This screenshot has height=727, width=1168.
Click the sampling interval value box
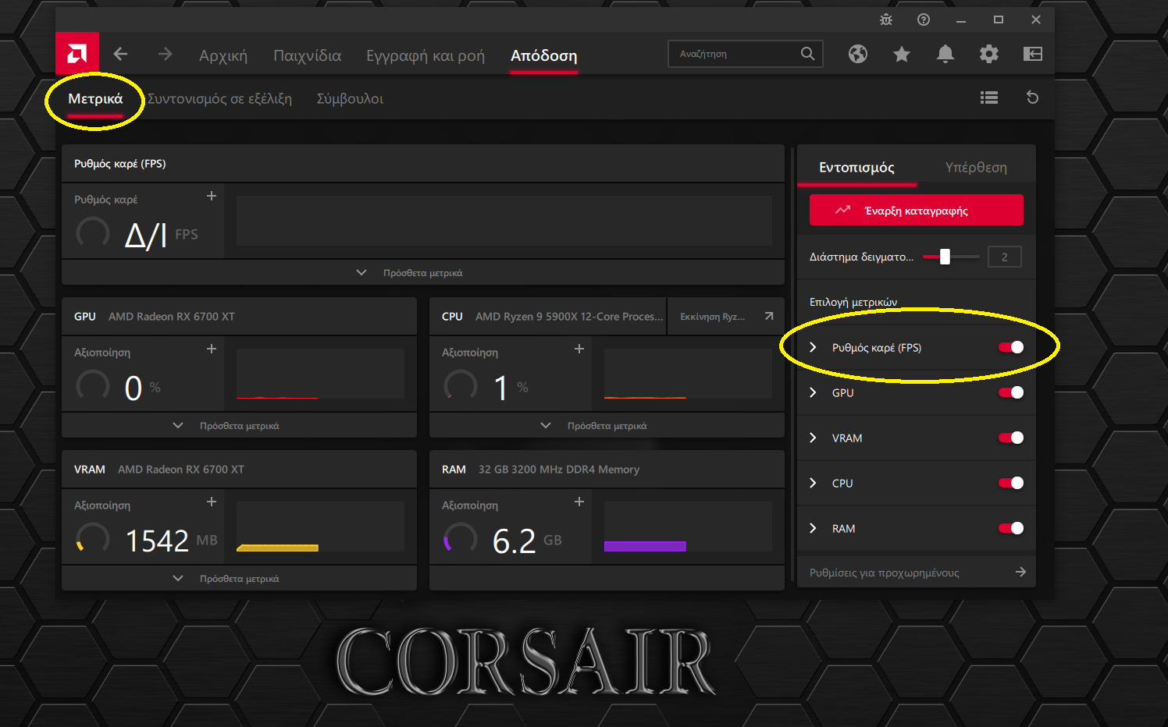pos(1005,257)
